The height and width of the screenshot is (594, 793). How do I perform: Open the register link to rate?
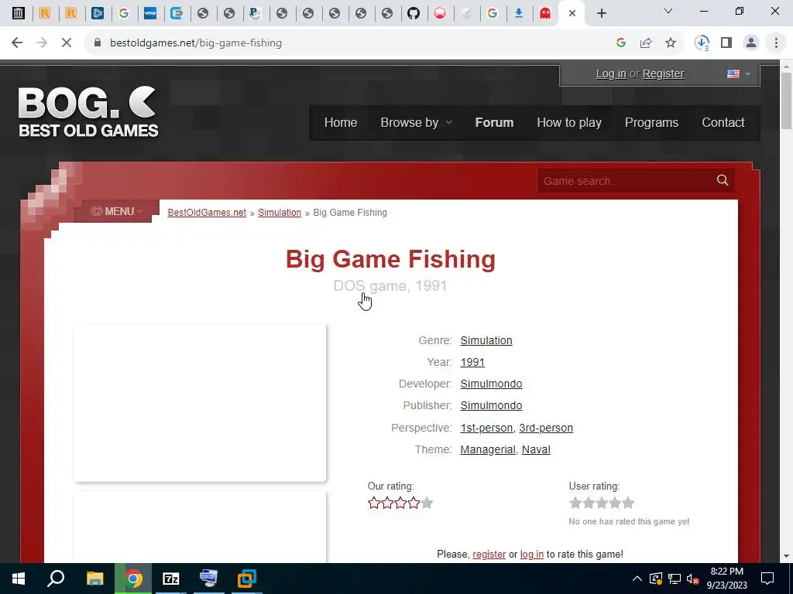(x=489, y=554)
